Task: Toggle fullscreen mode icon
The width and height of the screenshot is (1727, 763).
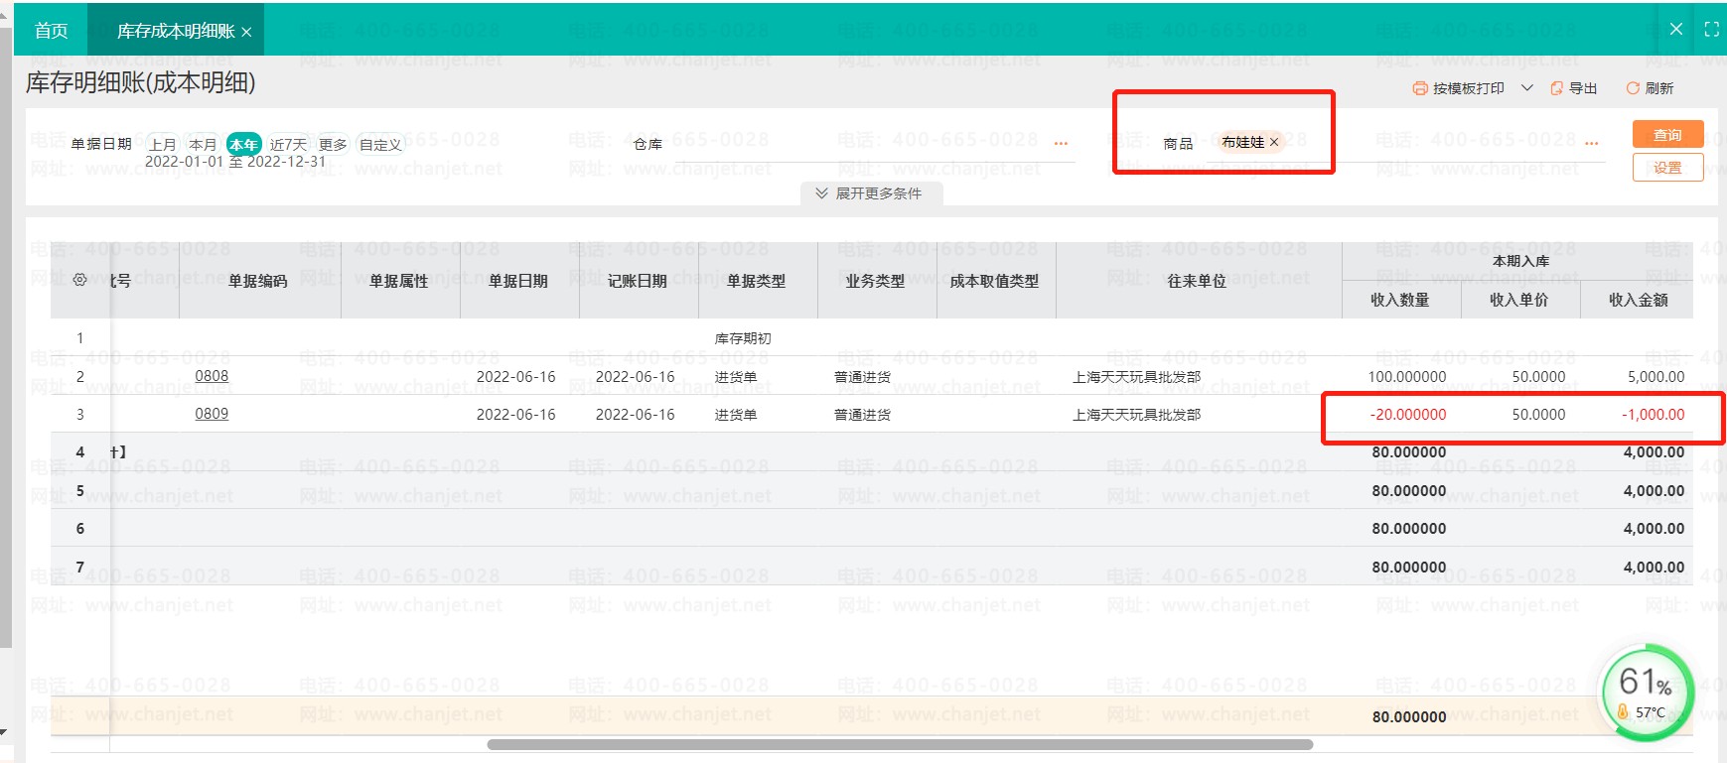Action: (1712, 30)
